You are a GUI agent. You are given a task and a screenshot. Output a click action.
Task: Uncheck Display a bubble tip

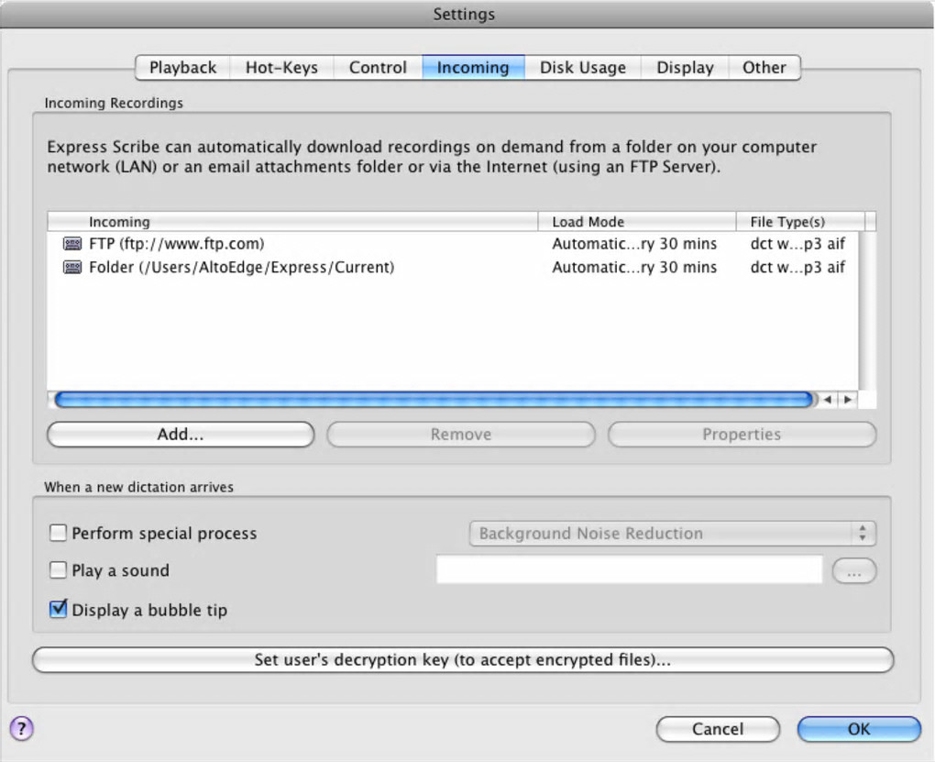click(58, 609)
